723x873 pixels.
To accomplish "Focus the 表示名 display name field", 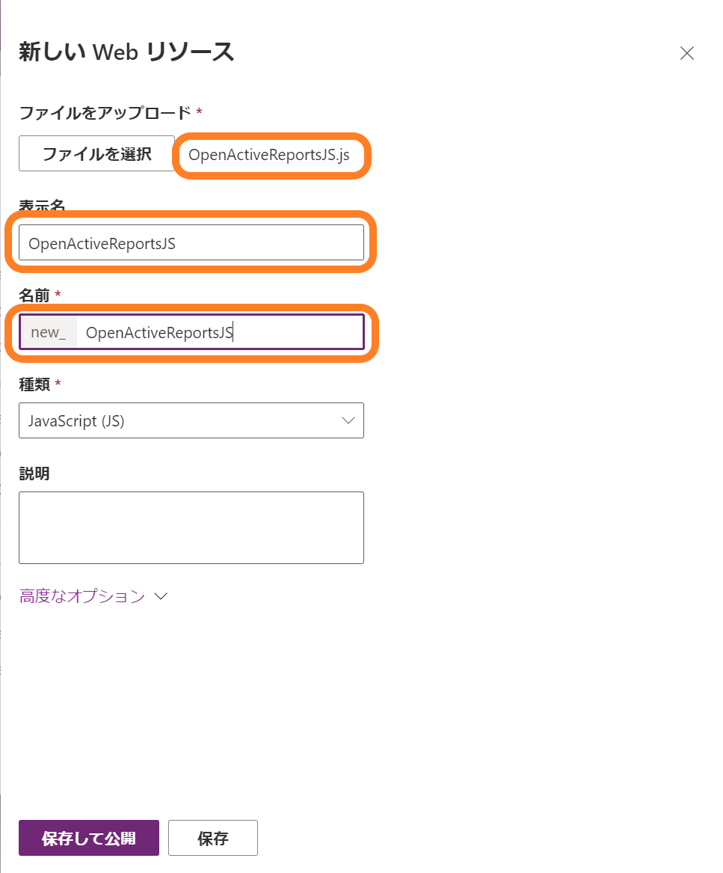I will pyautogui.click(x=191, y=242).
